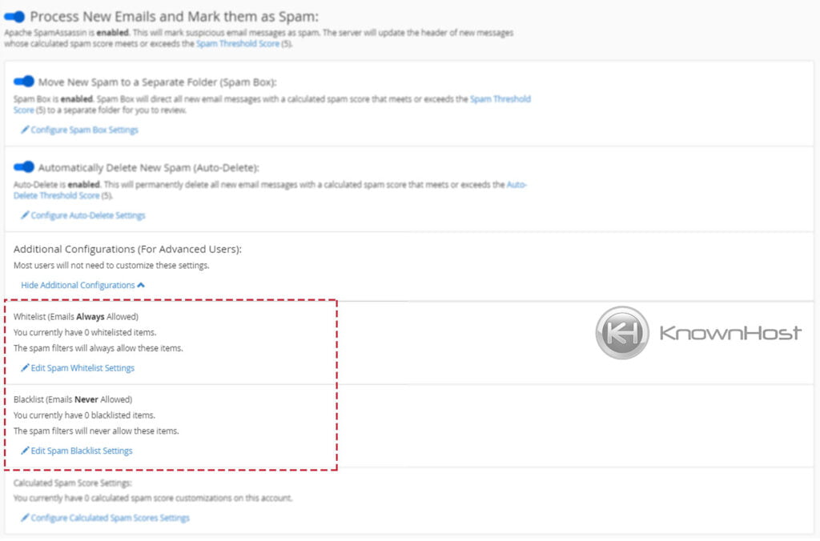
Task: Select text 'You currently have 0 blacklisted items.'
Action: pyautogui.click(x=84, y=415)
